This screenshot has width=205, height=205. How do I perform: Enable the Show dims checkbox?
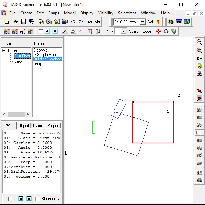(x=37, y=199)
